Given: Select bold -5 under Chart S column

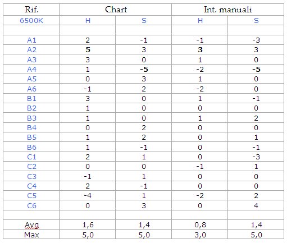Looking at the screenshot, I should pyautogui.click(x=144, y=70).
